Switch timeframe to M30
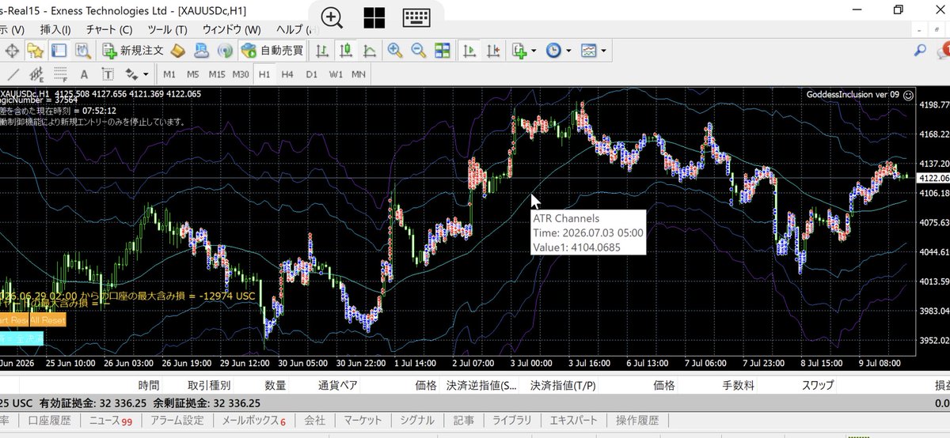The height and width of the screenshot is (438, 950). click(x=241, y=74)
